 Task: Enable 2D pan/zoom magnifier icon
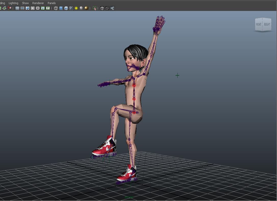coord(9,8)
